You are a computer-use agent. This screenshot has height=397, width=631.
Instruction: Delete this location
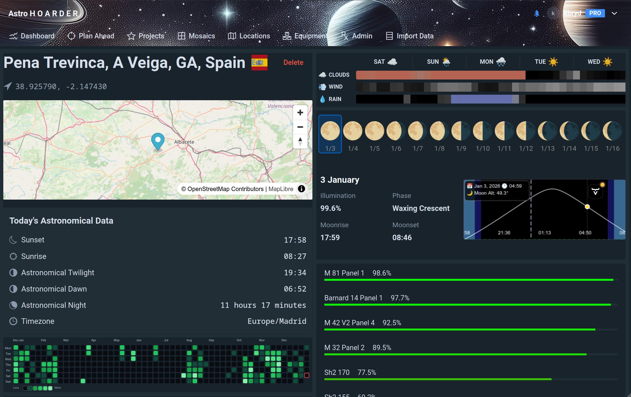(x=293, y=62)
